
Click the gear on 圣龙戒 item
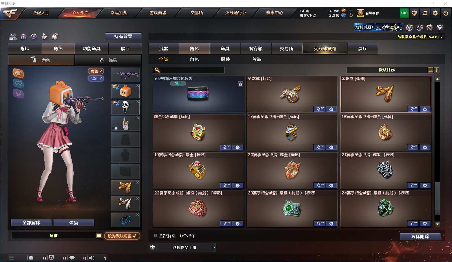[x=331, y=109]
